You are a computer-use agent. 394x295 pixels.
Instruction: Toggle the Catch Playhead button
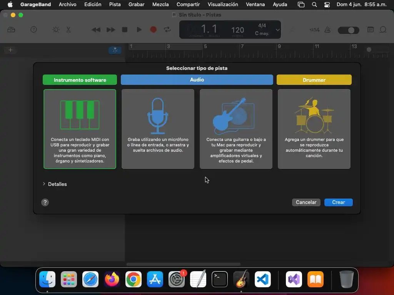[115, 50]
